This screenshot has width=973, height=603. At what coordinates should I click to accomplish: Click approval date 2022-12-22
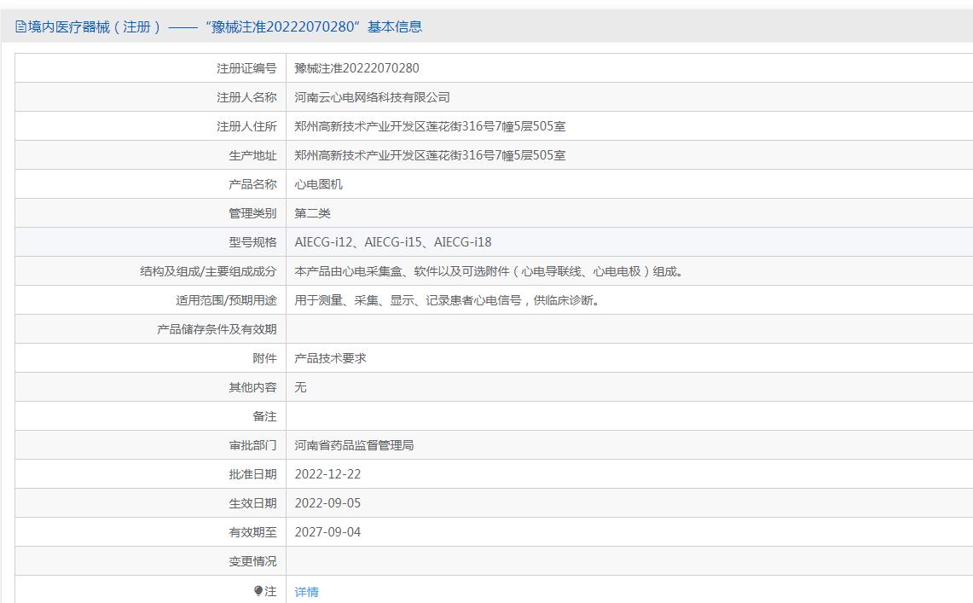[x=327, y=474]
